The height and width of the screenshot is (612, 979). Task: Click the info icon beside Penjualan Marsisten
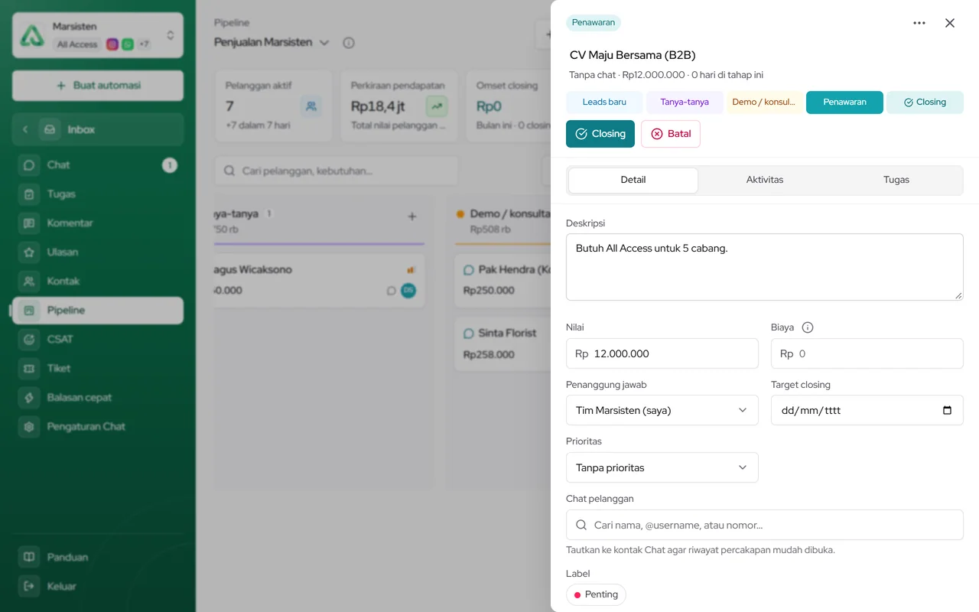pyautogui.click(x=349, y=43)
